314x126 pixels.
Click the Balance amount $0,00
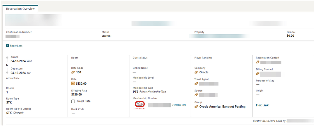tap(291, 36)
